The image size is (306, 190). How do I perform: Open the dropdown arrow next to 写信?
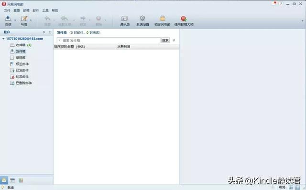coord(31,20)
